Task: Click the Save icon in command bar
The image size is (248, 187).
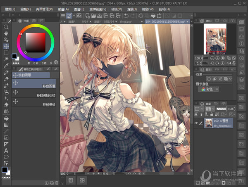Action: pos(100,16)
